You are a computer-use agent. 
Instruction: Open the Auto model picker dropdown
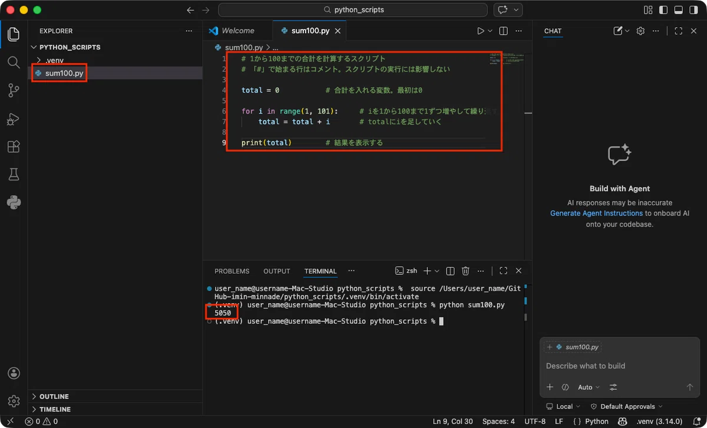coord(589,387)
